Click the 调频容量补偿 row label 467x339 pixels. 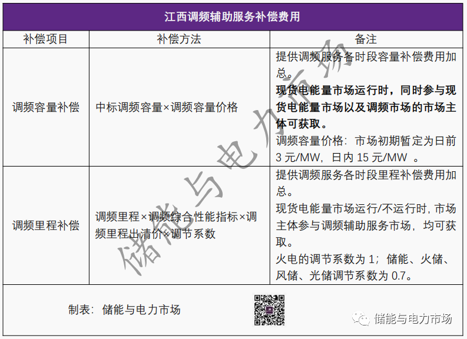coord(45,108)
